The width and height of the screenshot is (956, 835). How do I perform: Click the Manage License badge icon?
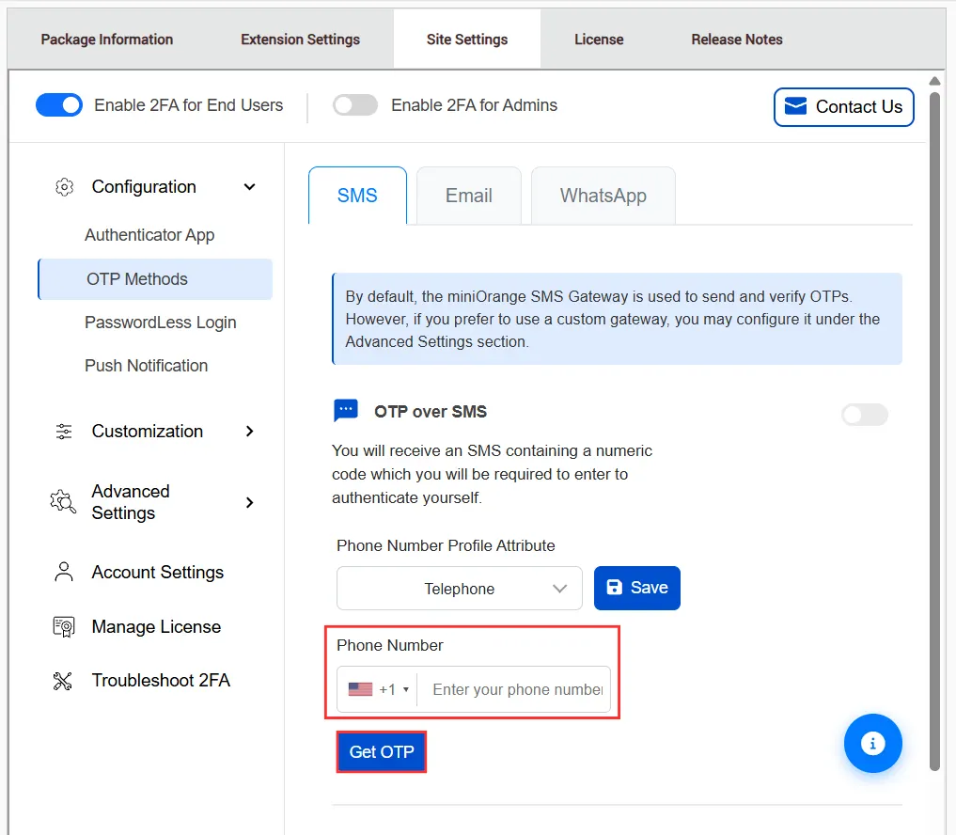[x=63, y=626]
